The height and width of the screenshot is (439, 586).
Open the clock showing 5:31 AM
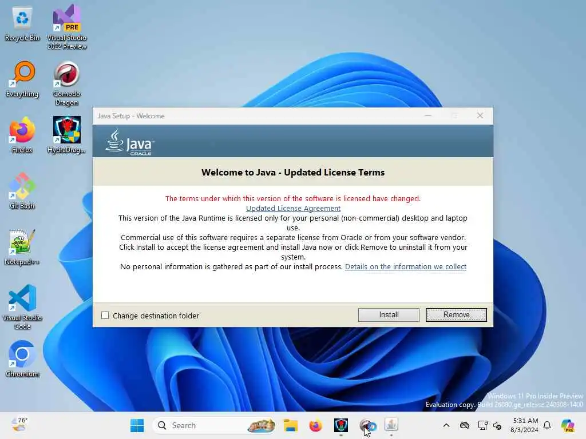coord(525,425)
